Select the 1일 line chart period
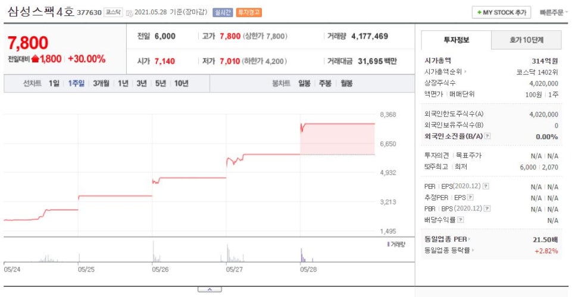The height and width of the screenshot is (297, 575). click(54, 83)
